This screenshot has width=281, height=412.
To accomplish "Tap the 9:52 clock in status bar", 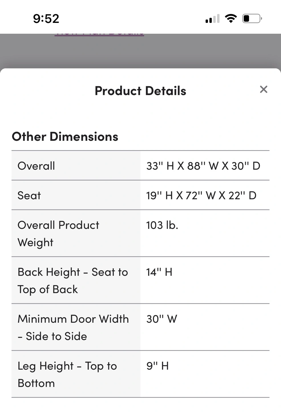I will (x=46, y=19).
